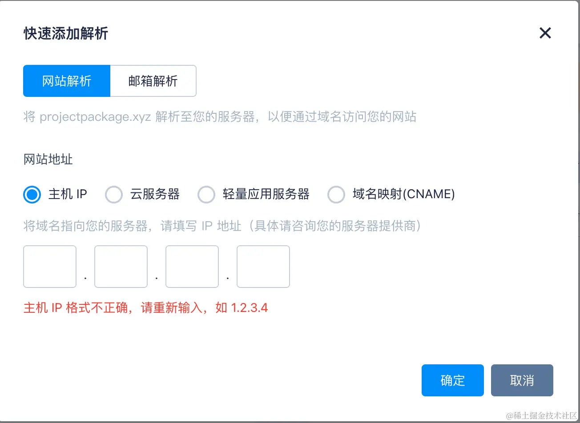580x423 pixels.
Task: Choose the 轻量应用服务器 option
Action: [206, 194]
